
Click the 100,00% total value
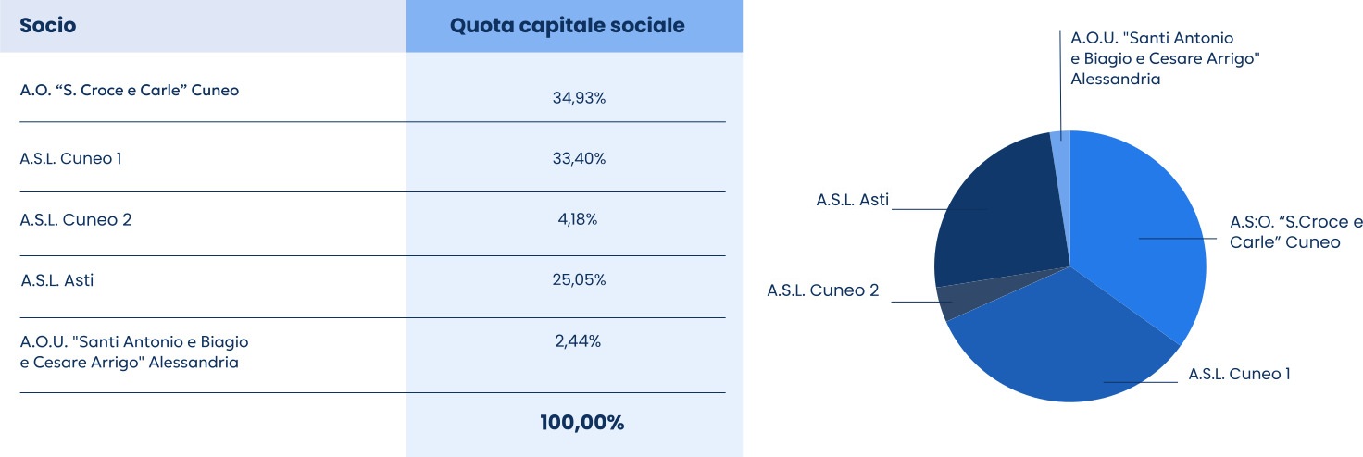pyautogui.click(x=581, y=423)
